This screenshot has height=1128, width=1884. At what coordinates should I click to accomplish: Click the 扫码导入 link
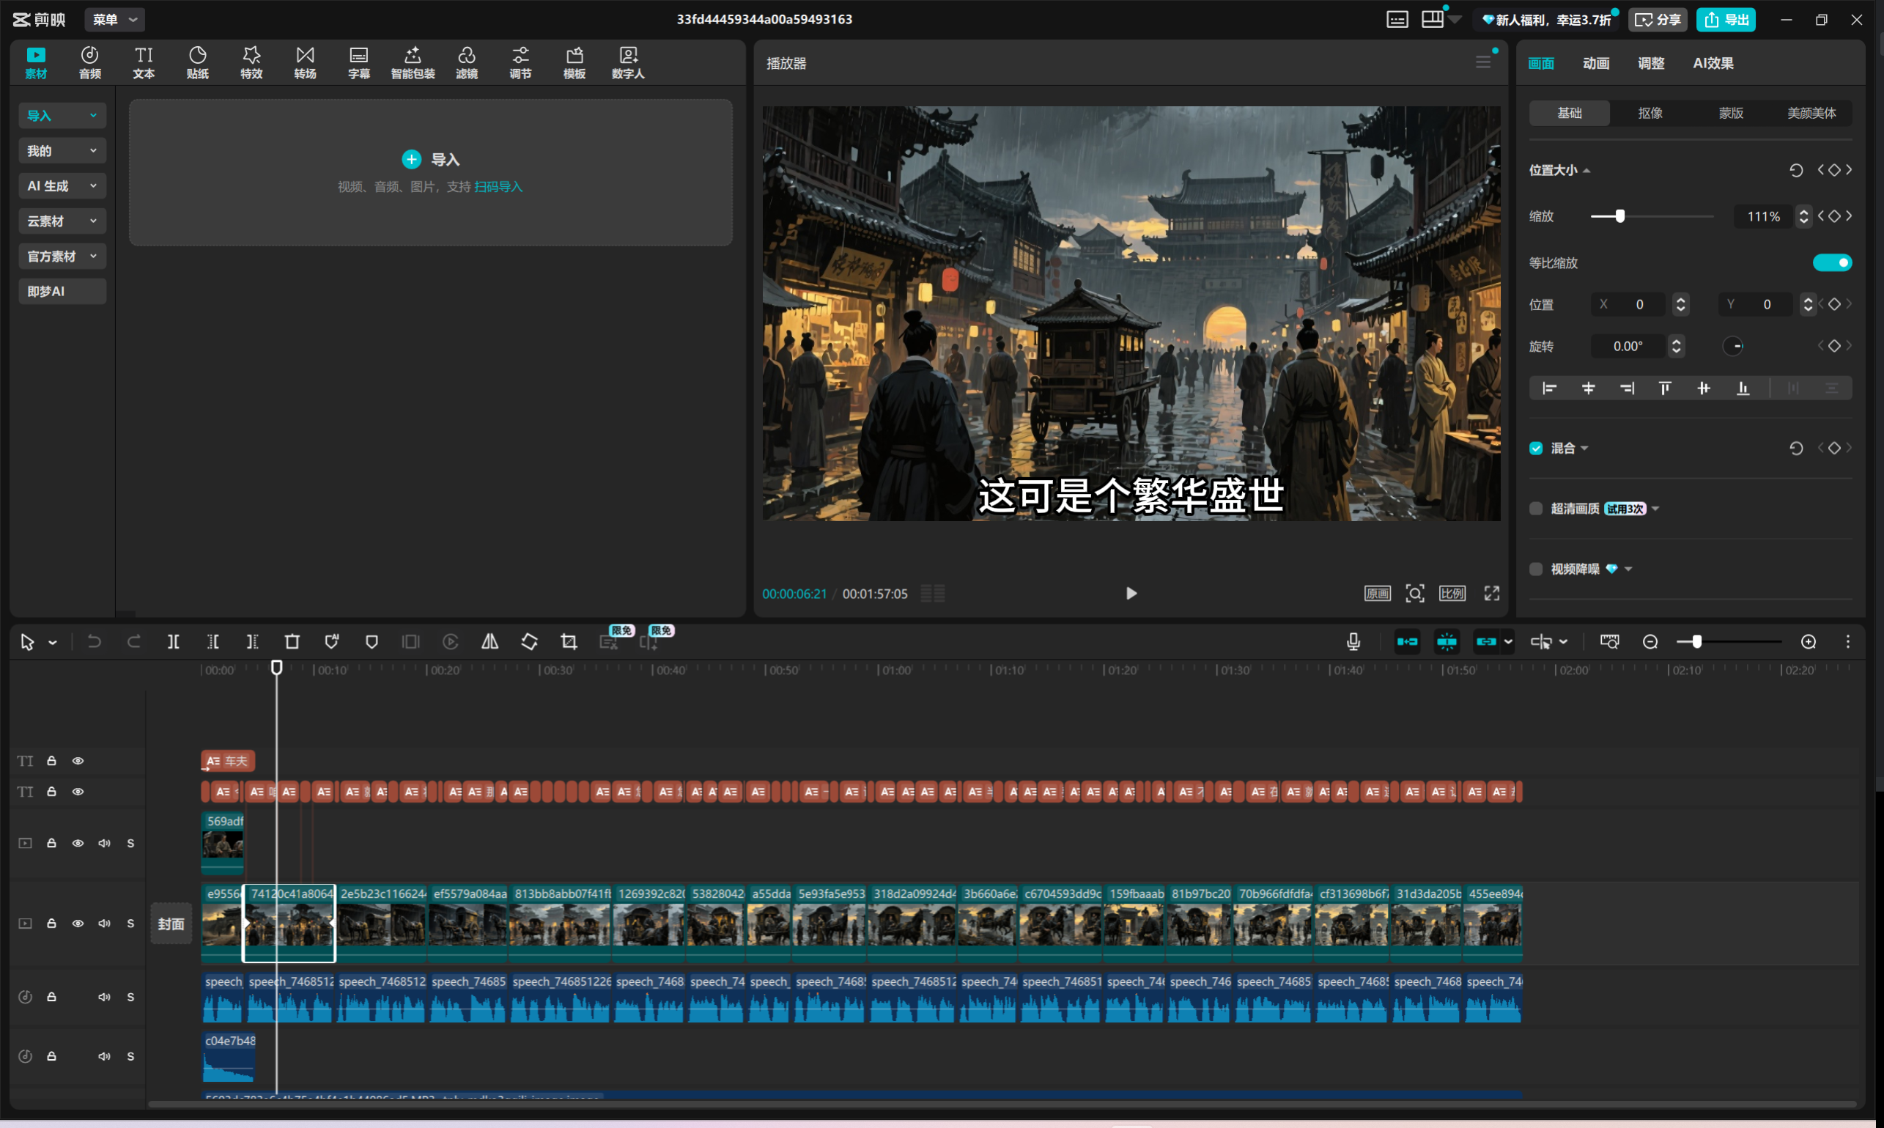tap(498, 187)
